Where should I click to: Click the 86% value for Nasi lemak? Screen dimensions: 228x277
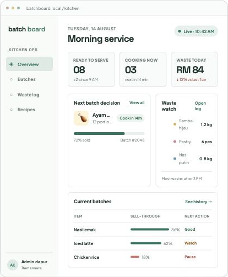click(176, 230)
